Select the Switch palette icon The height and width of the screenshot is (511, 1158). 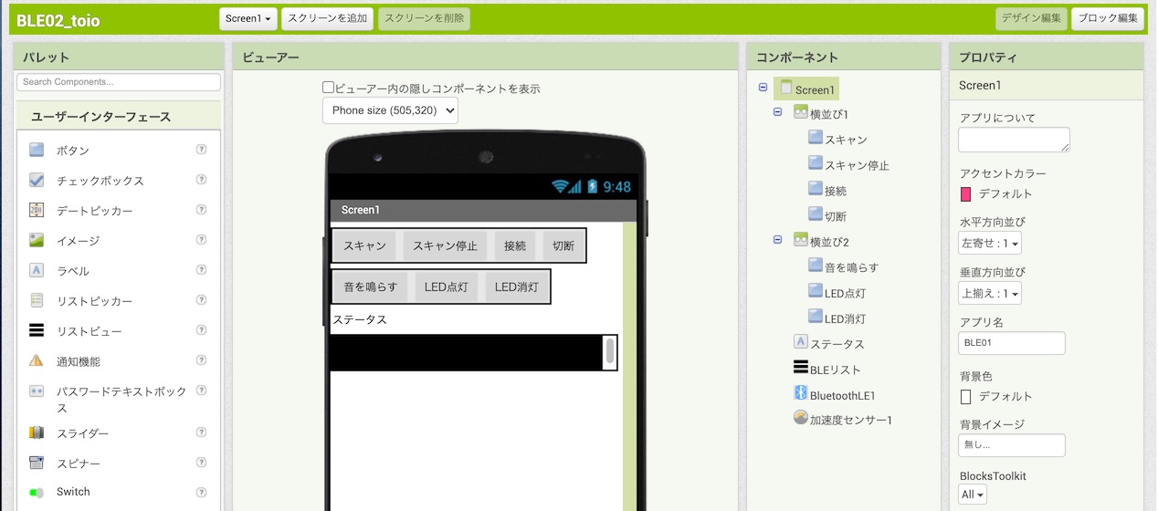click(x=37, y=492)
